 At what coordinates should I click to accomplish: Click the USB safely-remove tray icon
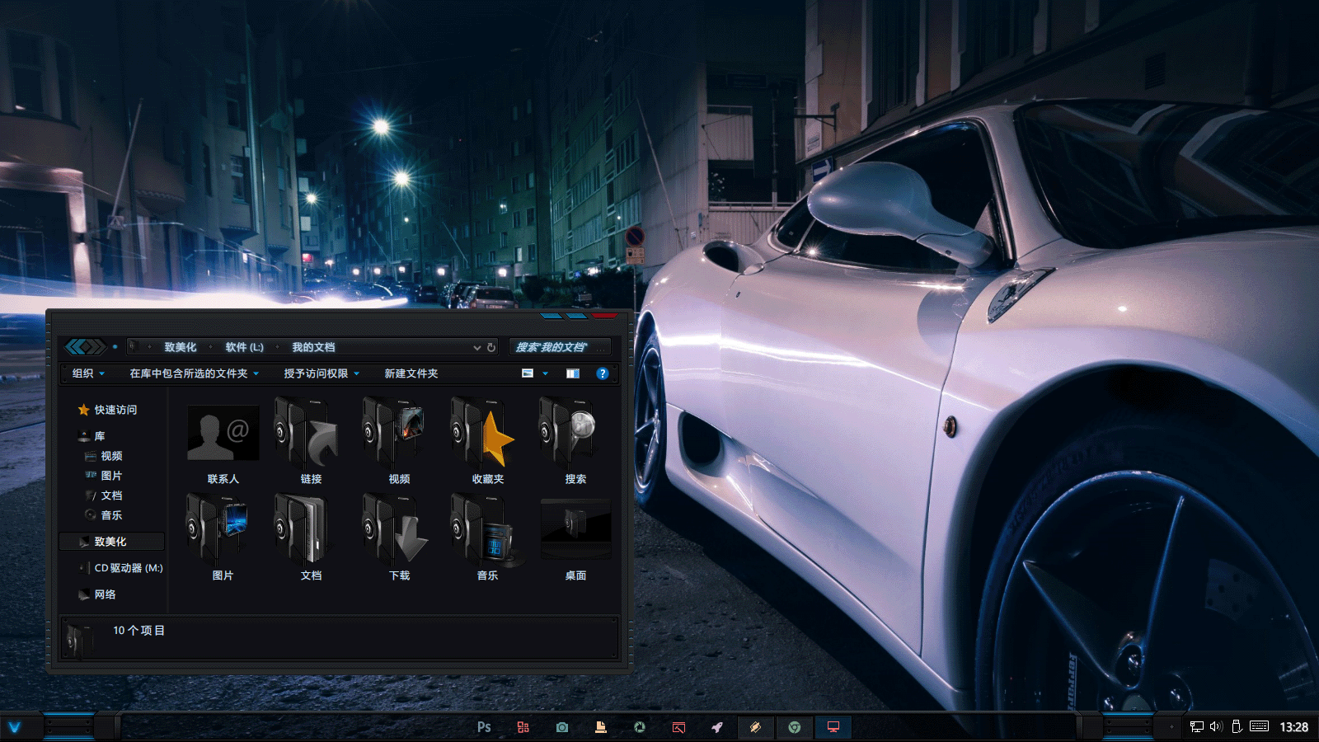pyautogui.click(x=1237, y=726)
